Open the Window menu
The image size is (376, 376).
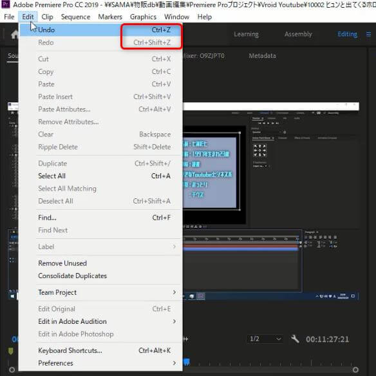coord(176,17)
